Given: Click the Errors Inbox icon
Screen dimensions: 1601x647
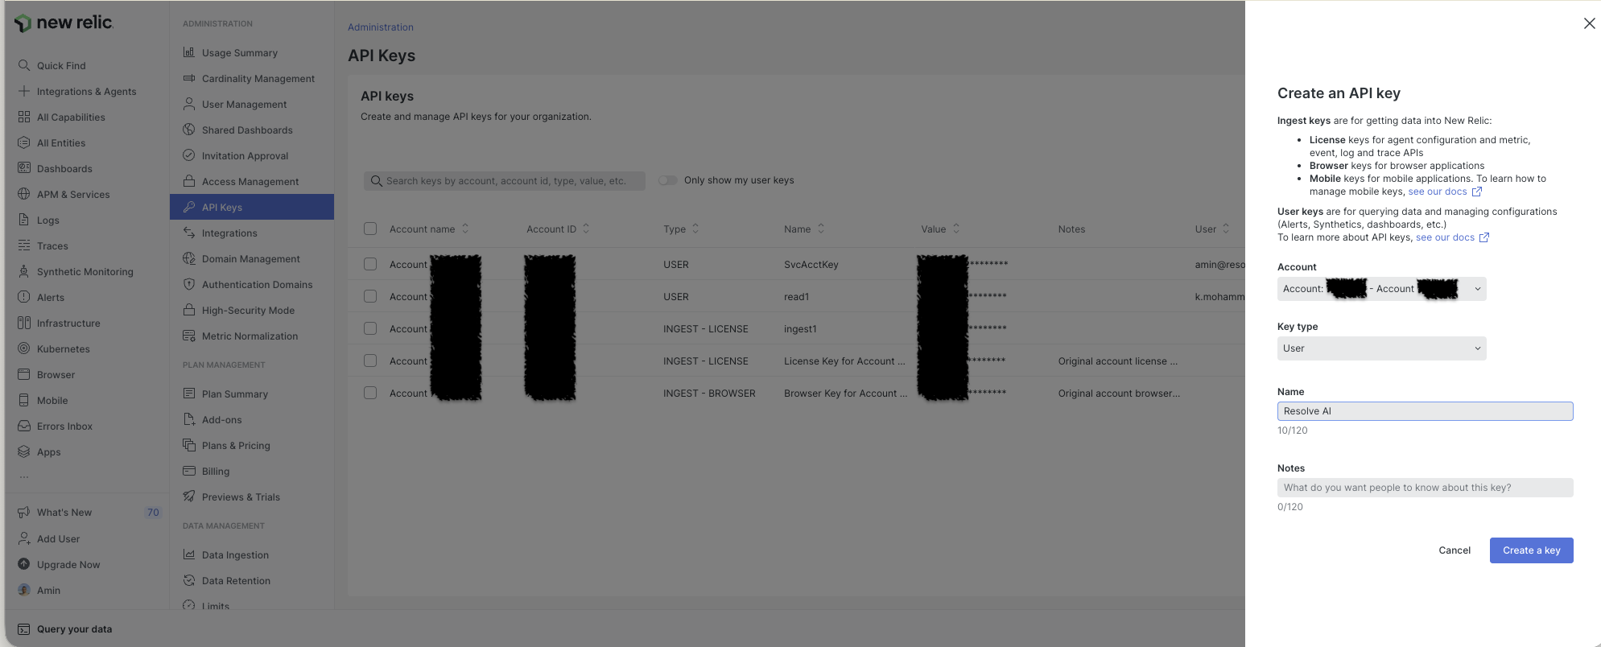Looking at the screenshot, I should point(24,426).
